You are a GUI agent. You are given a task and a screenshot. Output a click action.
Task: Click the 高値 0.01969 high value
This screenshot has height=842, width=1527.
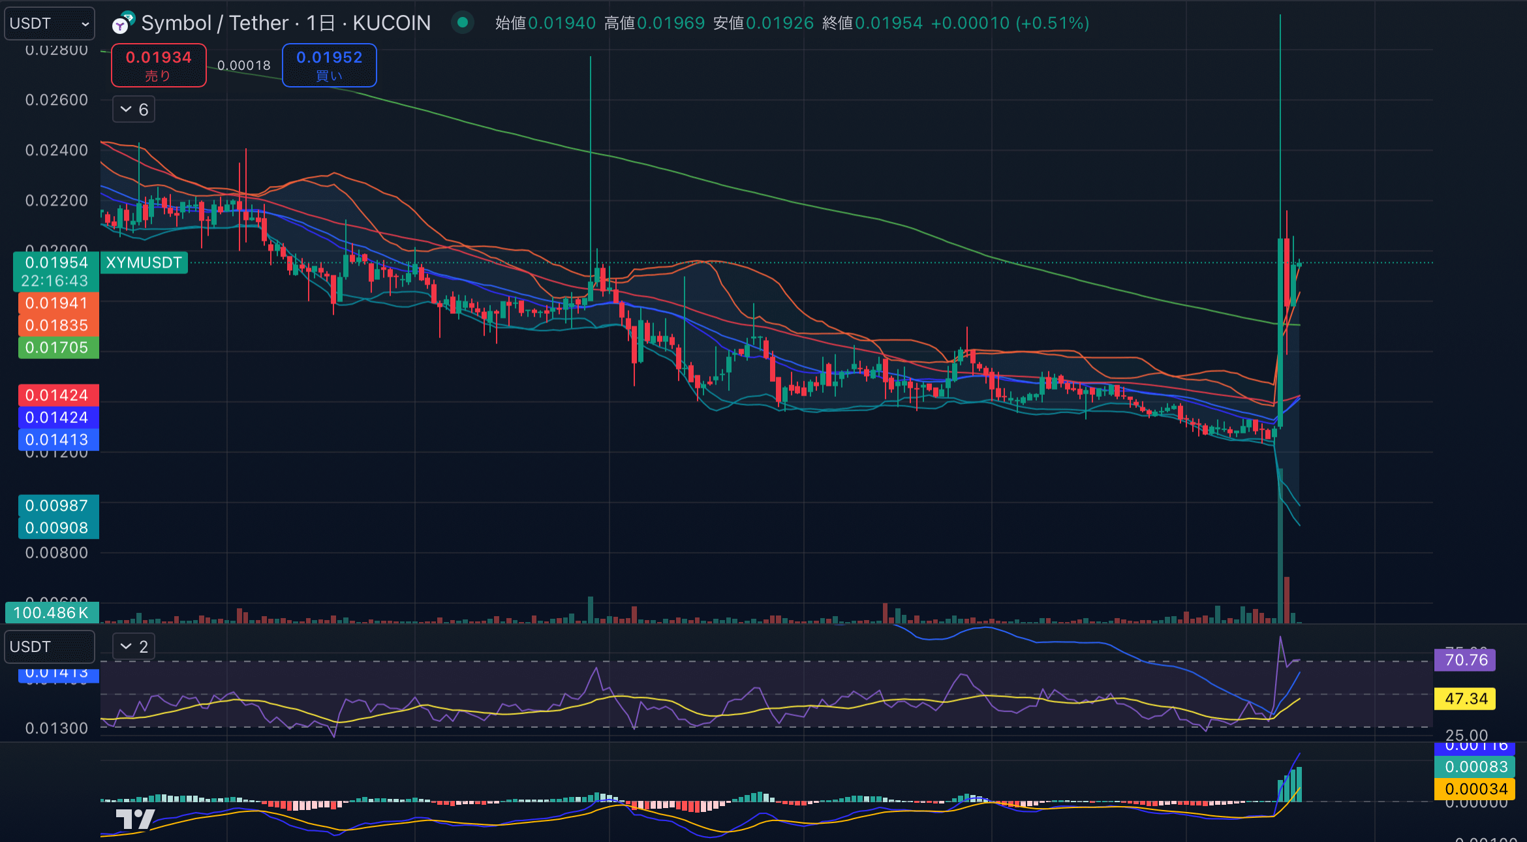[x=655, y=23]
